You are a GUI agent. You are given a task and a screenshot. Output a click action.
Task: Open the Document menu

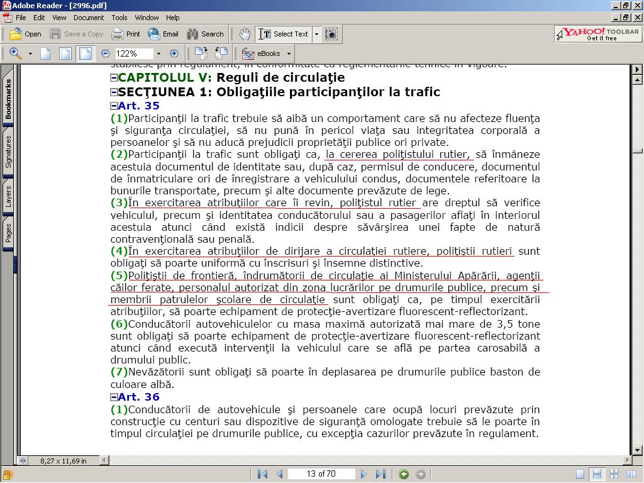(x=89, y=18)
